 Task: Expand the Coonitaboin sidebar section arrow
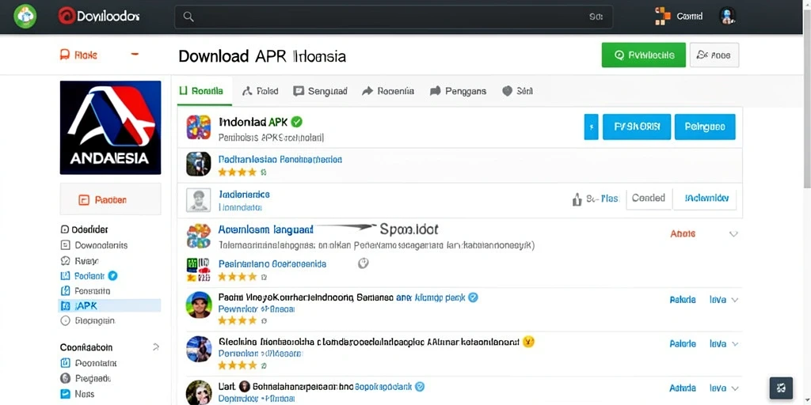tap(156, 347)
